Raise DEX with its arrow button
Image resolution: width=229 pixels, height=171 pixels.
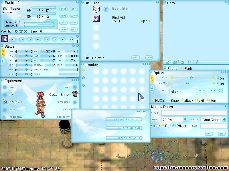tap(26, 70)
